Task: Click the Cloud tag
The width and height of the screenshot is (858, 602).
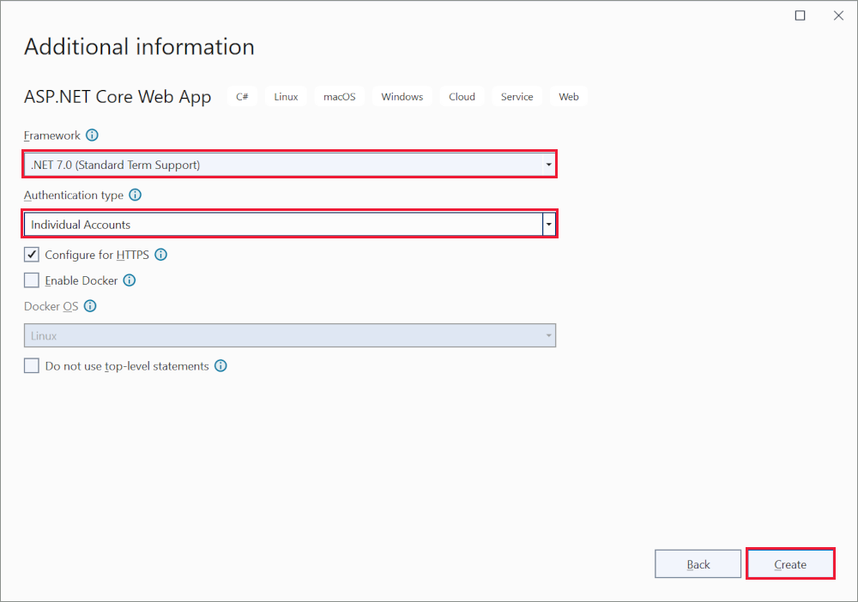Action: pos(462,97)
